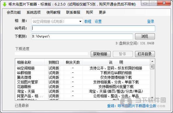Open the 更多 menu

[102, 12]
